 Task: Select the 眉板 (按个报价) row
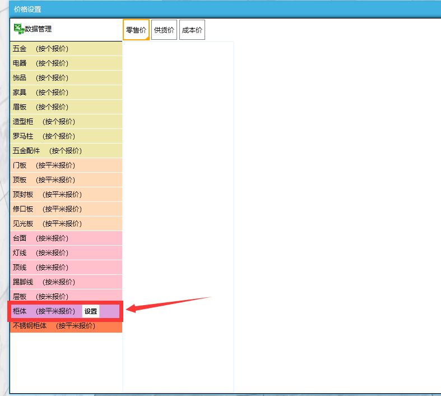pos(66,107)
